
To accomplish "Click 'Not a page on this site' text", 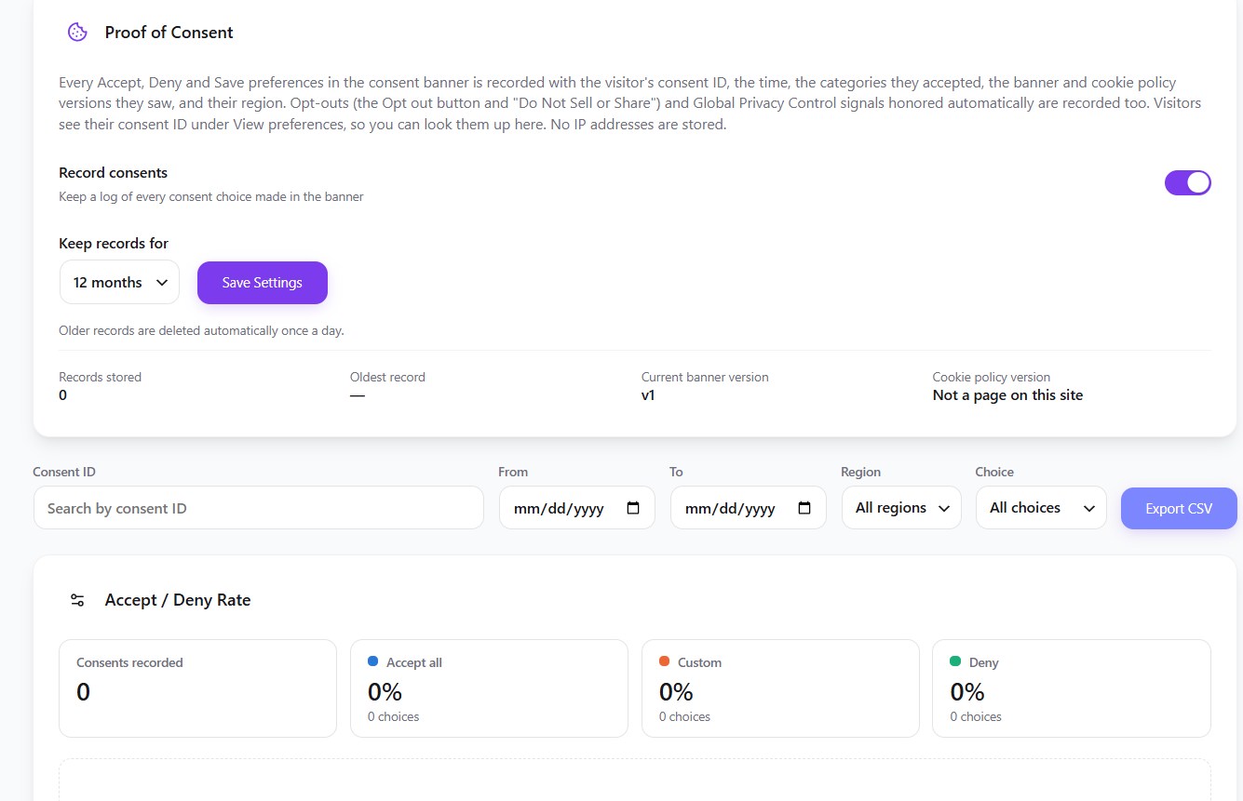I will (x=1007, y=395).
